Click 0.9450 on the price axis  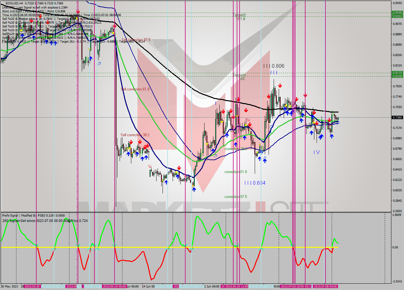pyautogui.click(x=397, y=3)
